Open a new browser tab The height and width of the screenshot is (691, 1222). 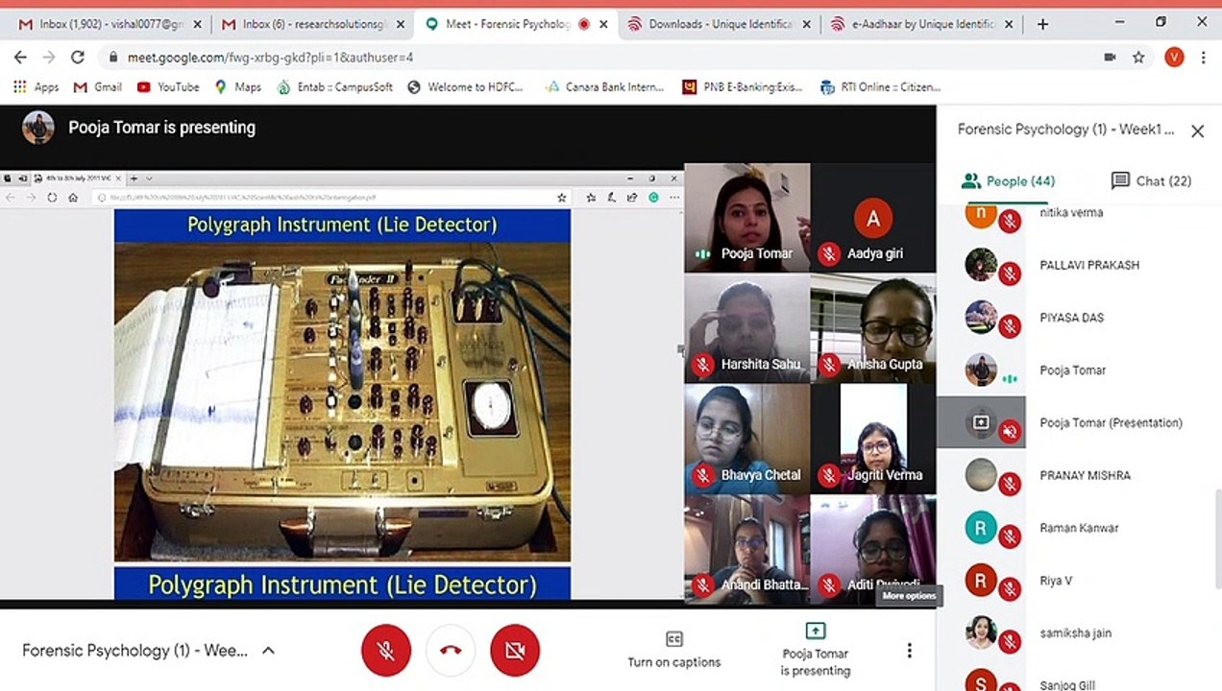coord(1042,24)
